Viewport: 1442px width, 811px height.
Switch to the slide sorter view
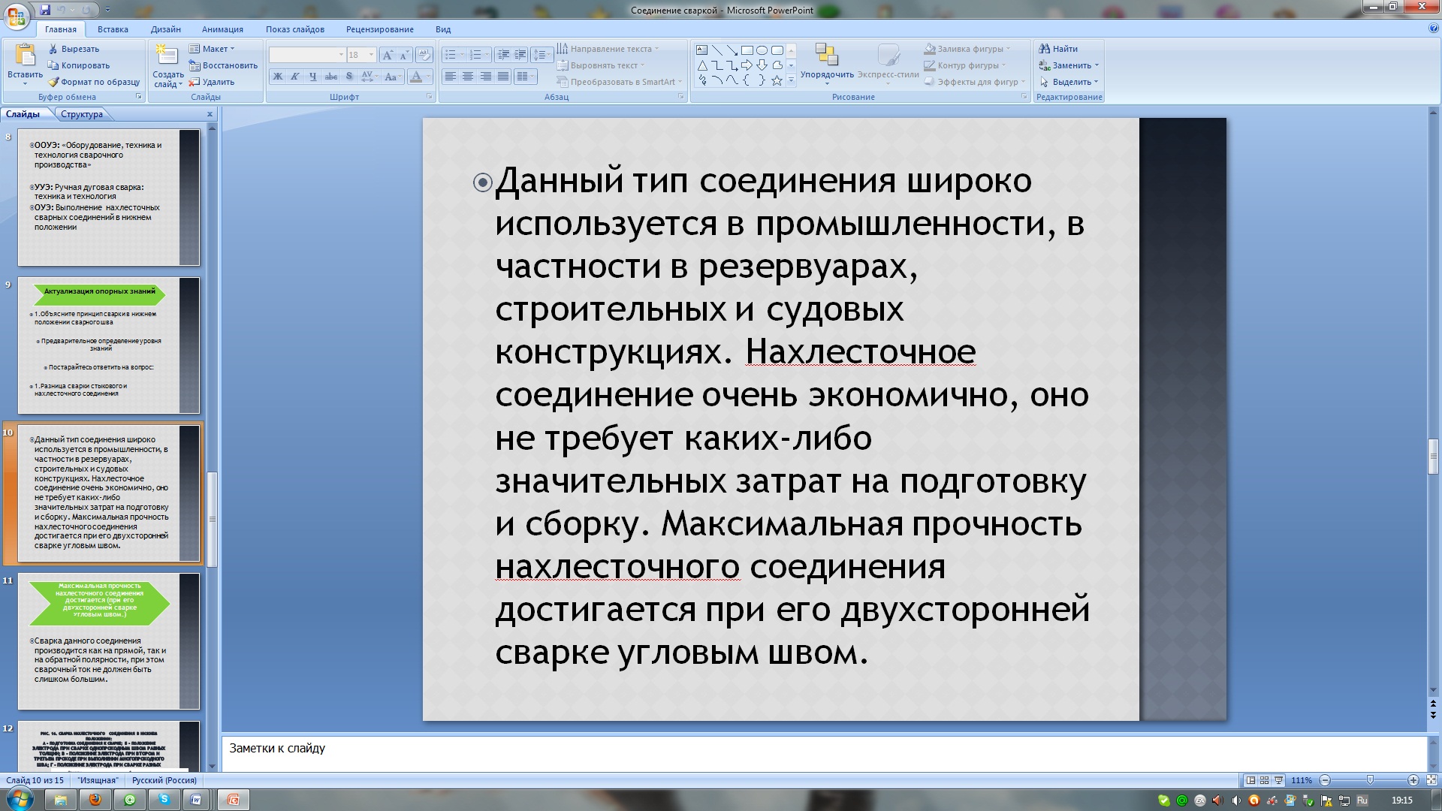[1264, 780]
